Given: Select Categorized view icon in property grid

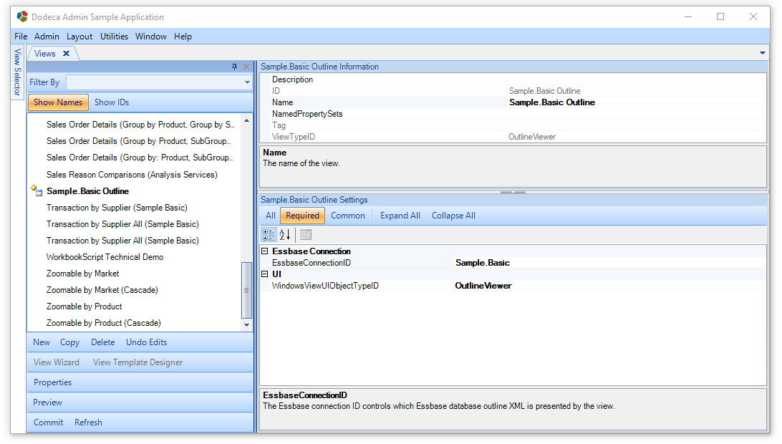Looking at the screenshot, I should [269, 234].
